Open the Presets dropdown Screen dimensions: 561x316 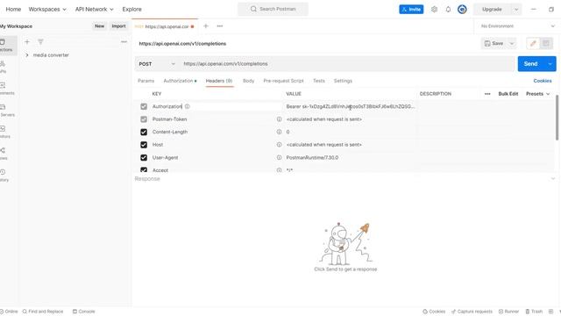[537, 94]
